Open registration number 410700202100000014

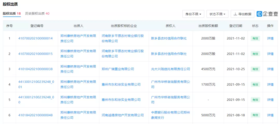(36, 38)
